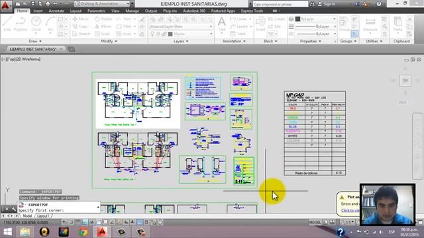Open the Insert ribbon tab
The height and width of the screenshot is (238, 424).
tap(38, 11)
